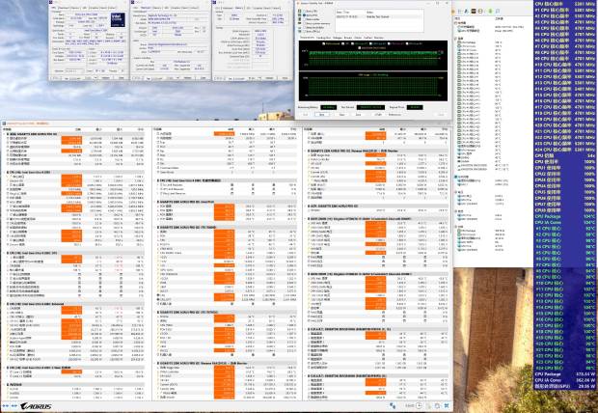Viewport: 598px width, 413px height.
Task: Click the temperature graph in stability test
Action: (373, 55)
